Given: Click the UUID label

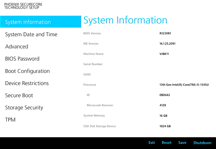Looking at the screenshot, I should (87, 74).
